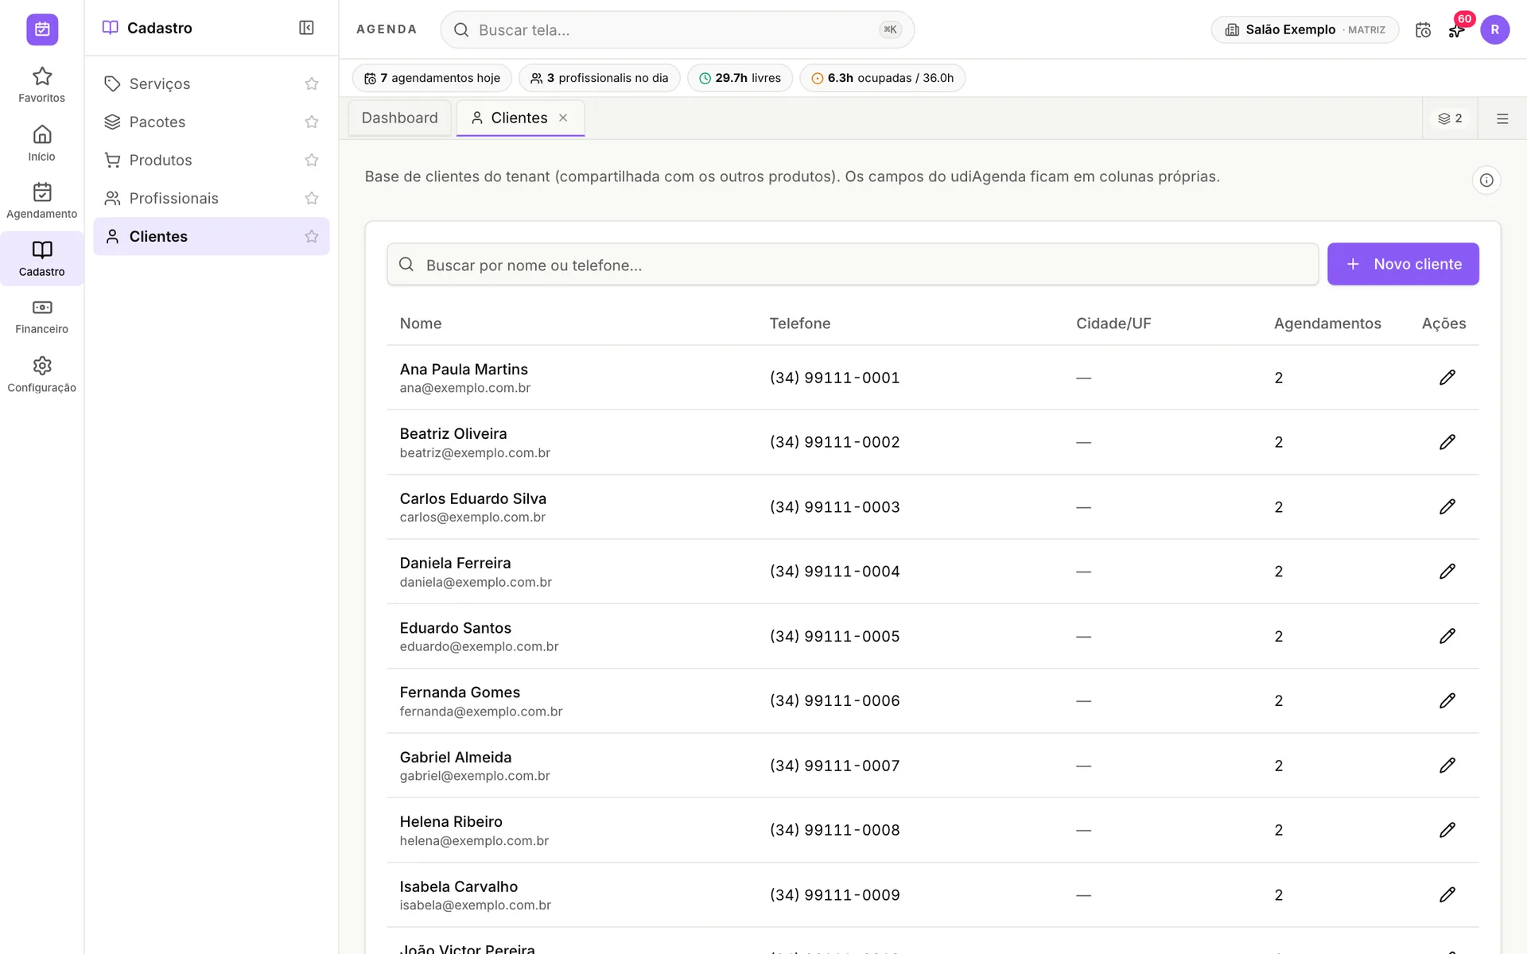Edit Beatriz Oliveira record
The height and width of the screenshot is (954, 1527).
click(x=1447, y=442)
